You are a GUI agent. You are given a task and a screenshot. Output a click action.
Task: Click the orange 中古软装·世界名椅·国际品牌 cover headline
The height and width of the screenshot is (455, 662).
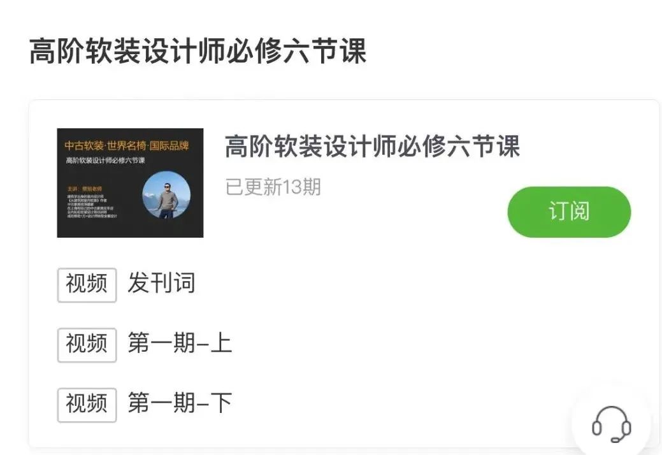tap(127, 146)
